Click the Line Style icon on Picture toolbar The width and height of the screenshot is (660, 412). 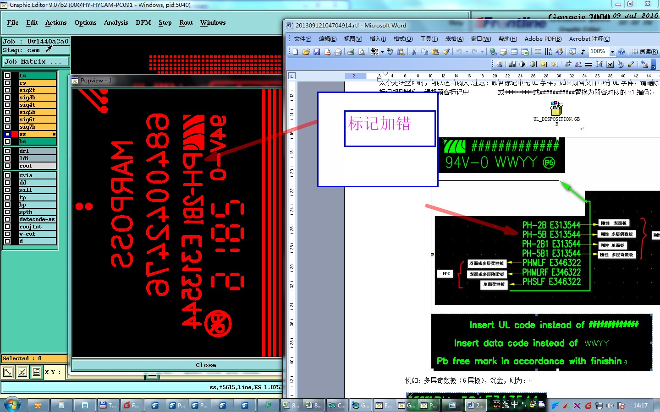588,65
